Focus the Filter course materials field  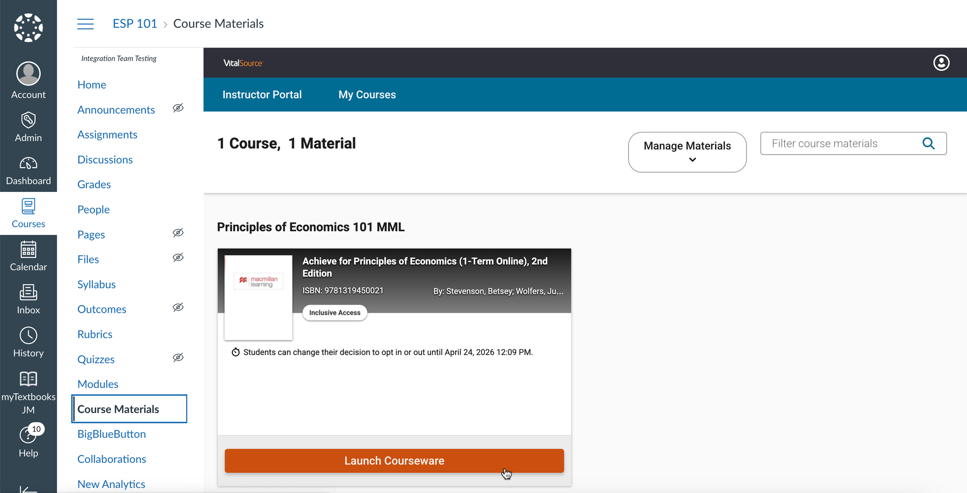[x=853, y=144]
